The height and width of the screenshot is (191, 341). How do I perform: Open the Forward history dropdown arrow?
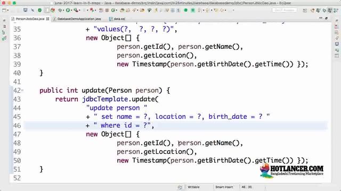coord(226,10)
